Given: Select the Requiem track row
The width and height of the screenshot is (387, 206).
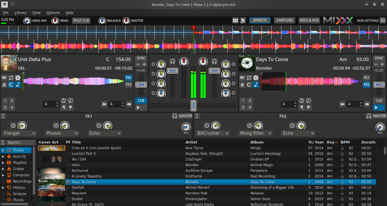Looking at the screenshot, I should tap(207, 193).
